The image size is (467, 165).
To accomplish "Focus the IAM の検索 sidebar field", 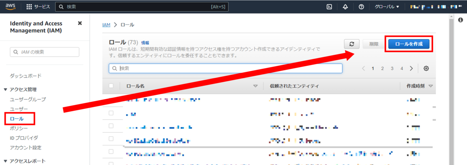I will tap(44, 52).
